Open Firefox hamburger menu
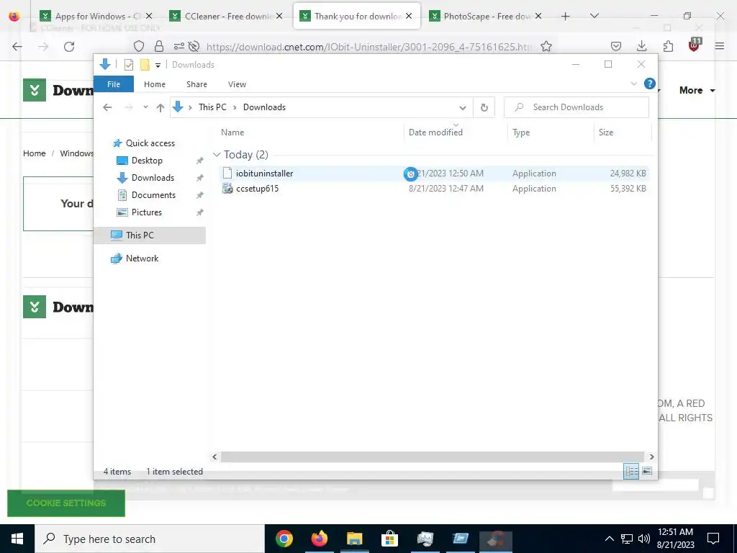The height and width of the screenshot is (553, 737). pyautogui.click(x=720, y=47)
